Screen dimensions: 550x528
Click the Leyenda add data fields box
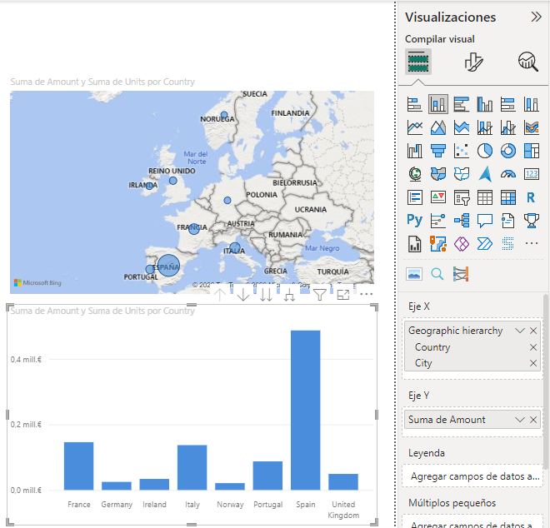click(x=472, y=476)
